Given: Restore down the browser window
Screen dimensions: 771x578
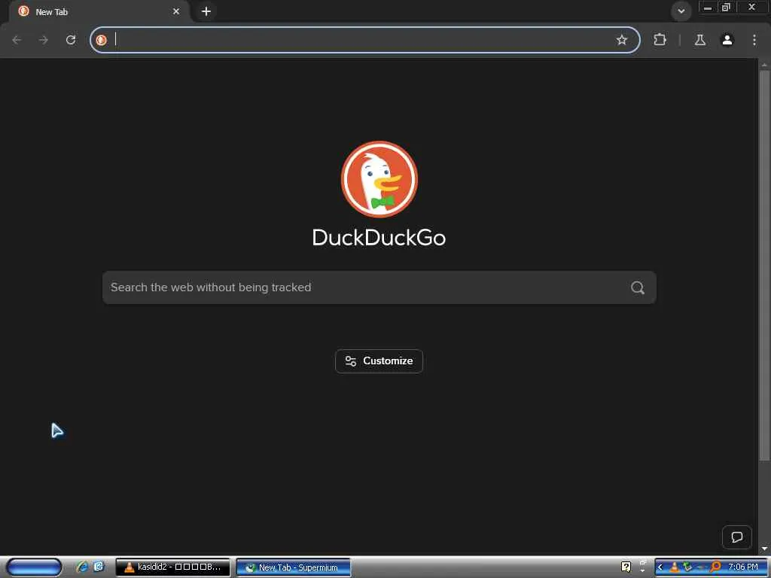Looking at the screenshot, I should click(726, 8).
